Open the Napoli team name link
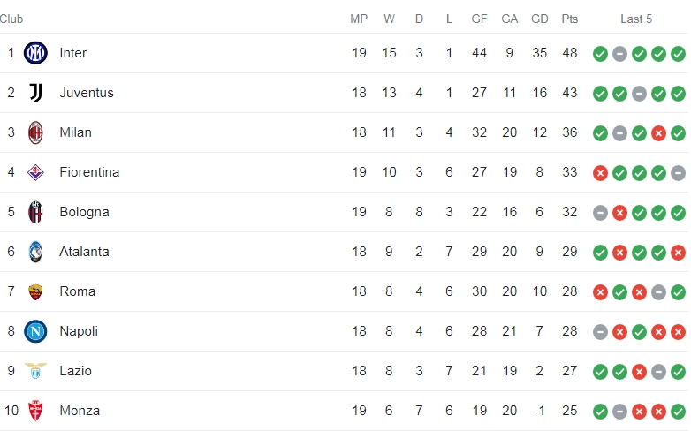691x431 pixels. pyautogui.click(x=79, y=331)
